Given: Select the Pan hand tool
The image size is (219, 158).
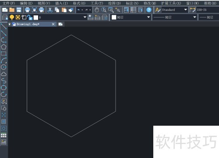Looking at the screenshot, I should [97, 10].
